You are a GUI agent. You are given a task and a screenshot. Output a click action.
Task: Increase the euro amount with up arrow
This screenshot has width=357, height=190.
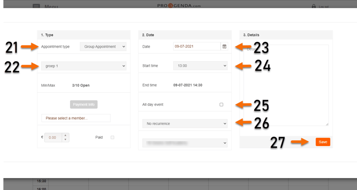click(65, 136)
